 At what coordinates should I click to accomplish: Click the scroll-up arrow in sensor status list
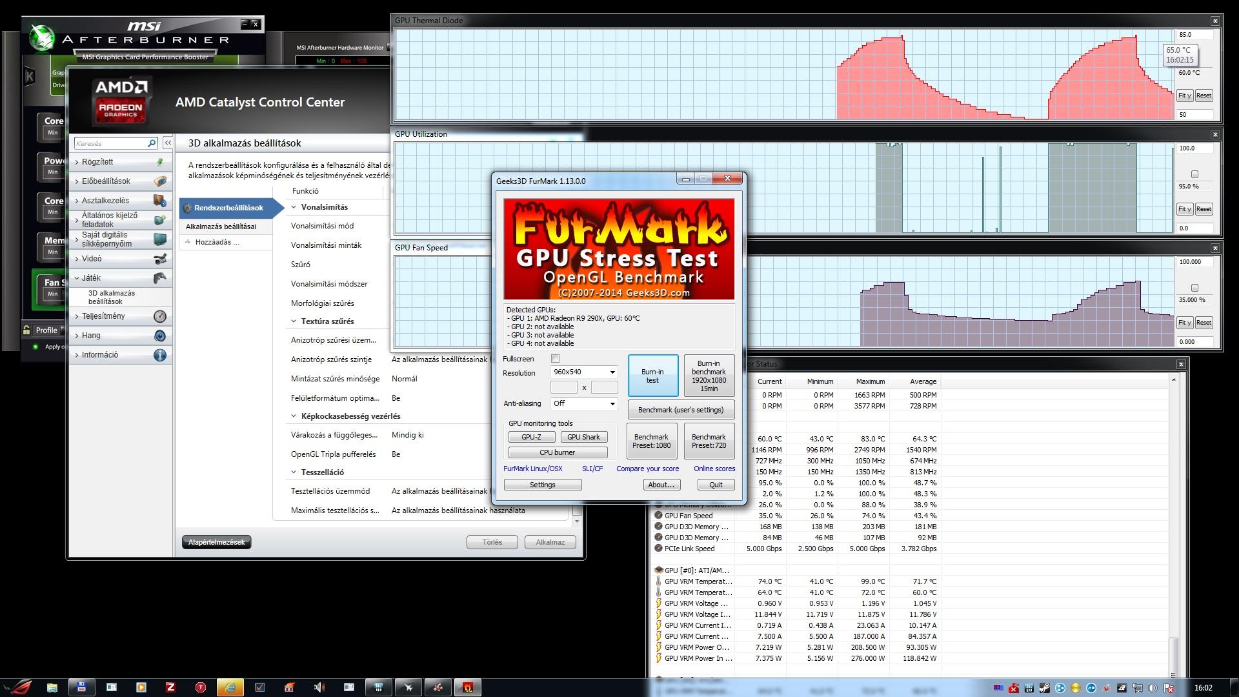click(x=1174, y=380)
